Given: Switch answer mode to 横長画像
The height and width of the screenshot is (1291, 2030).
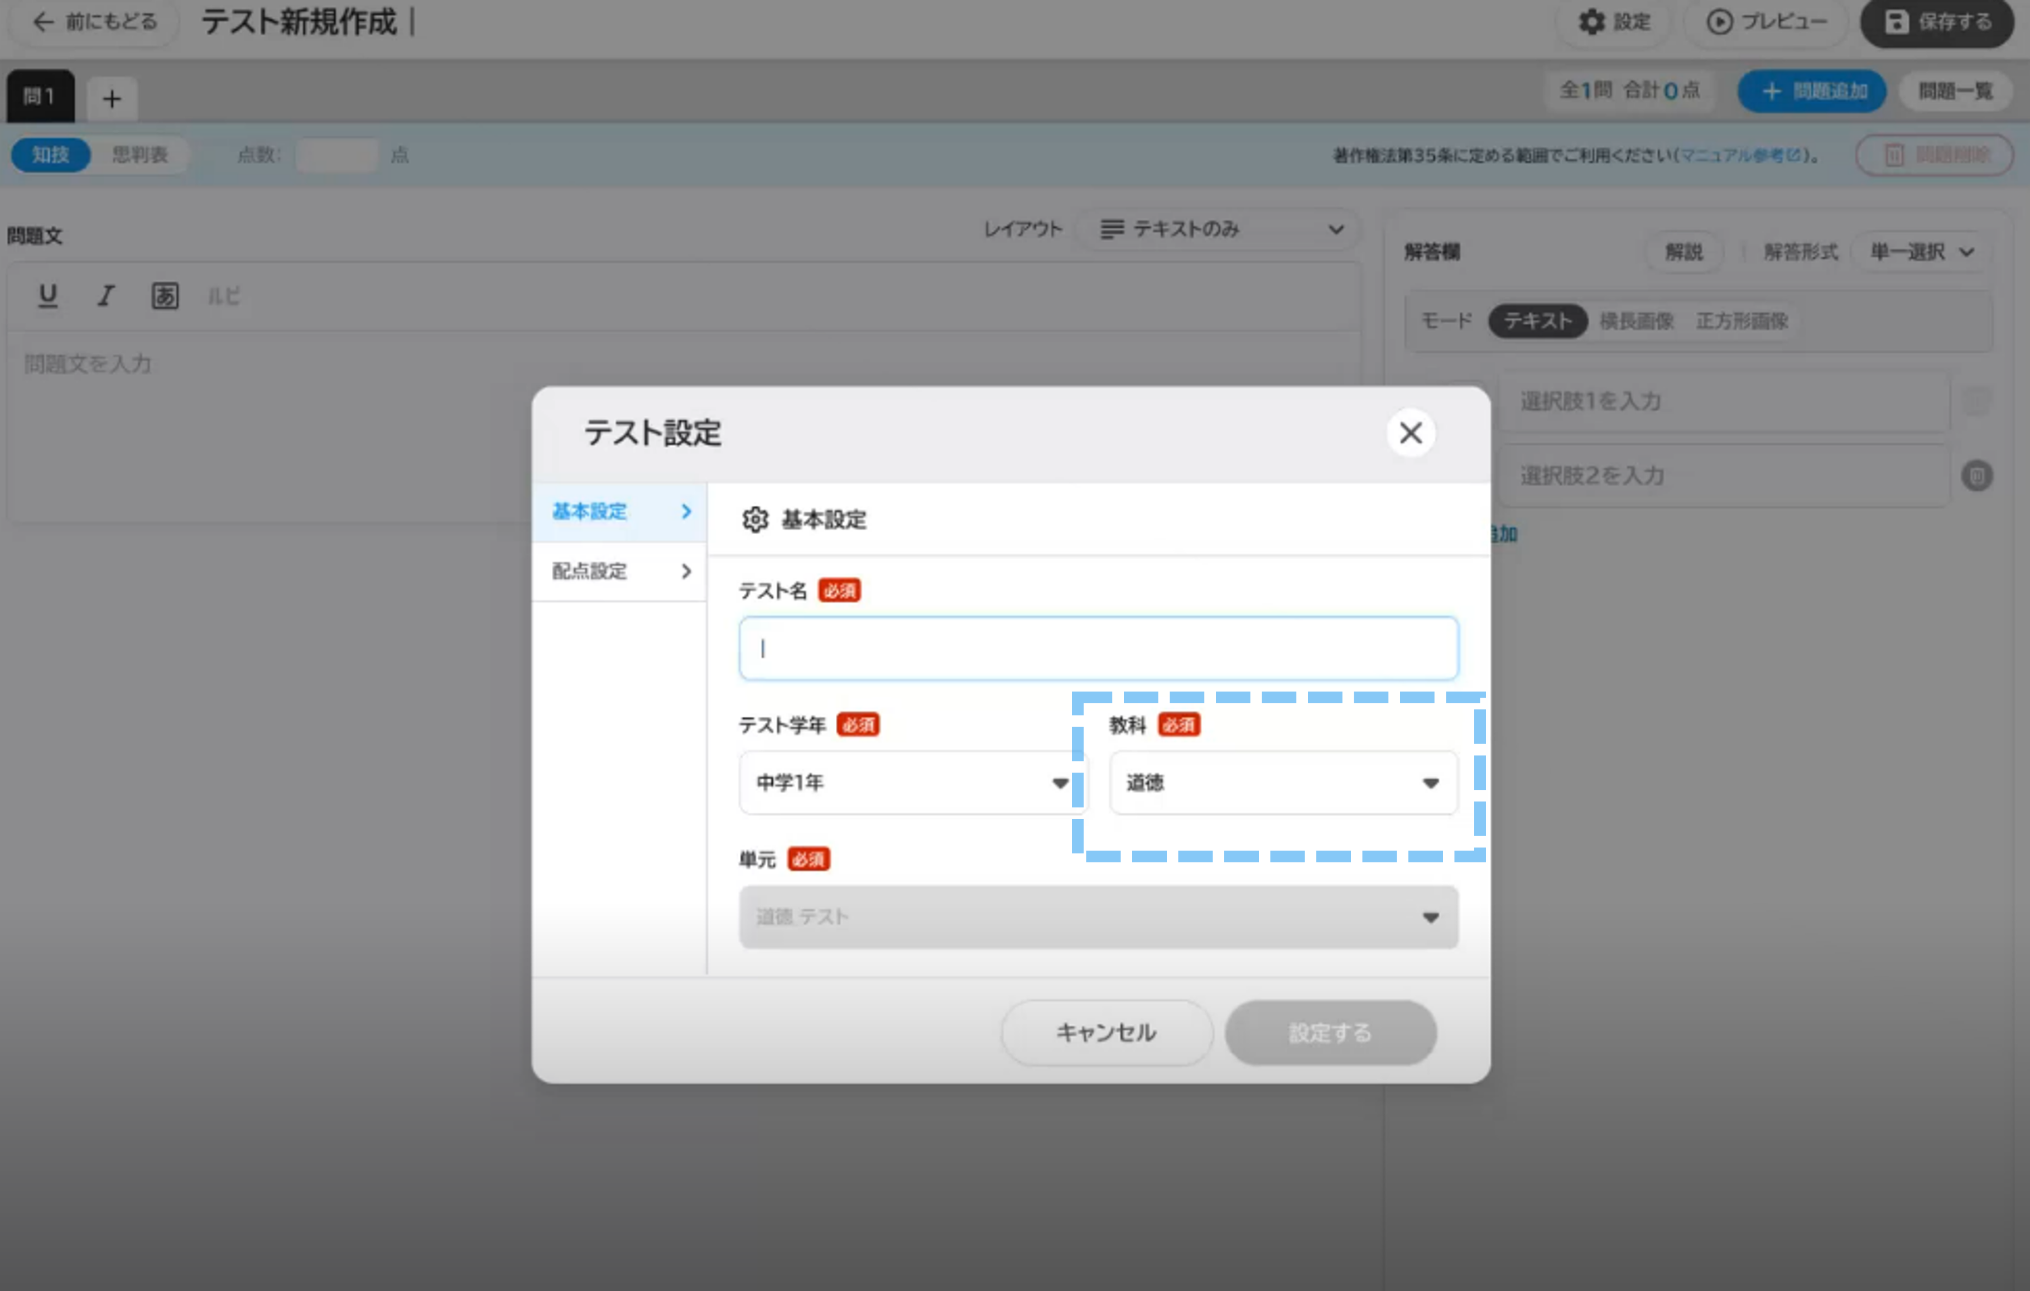Looking at the screenshot, I should (x=1636, y=320).
